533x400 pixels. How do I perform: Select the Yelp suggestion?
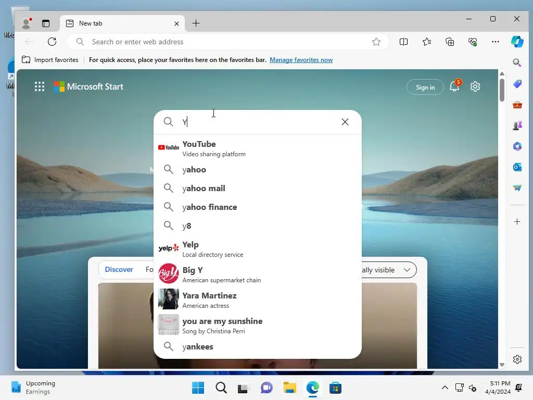[x=257, y=249]
